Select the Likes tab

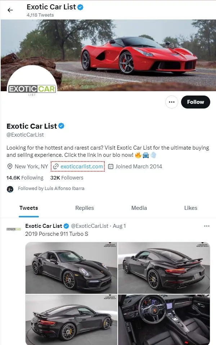pos(191,208)
